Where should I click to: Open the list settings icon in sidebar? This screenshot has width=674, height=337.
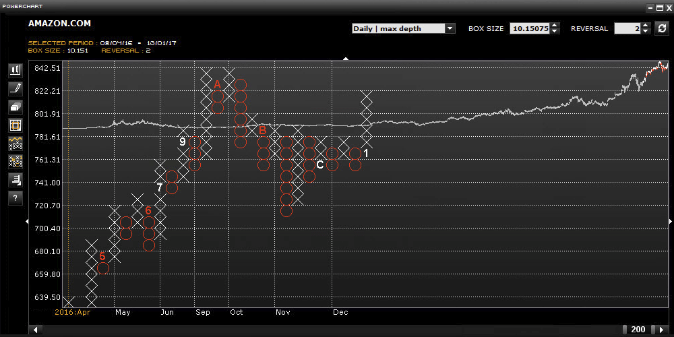(16, 180)
